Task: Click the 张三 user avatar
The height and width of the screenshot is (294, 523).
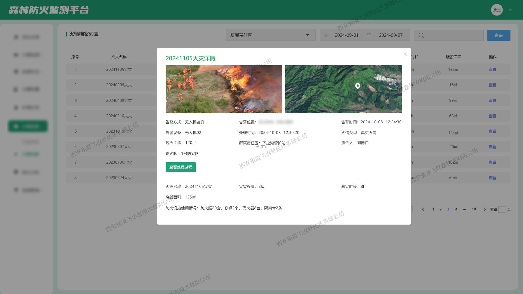Action: click(497, 10)
